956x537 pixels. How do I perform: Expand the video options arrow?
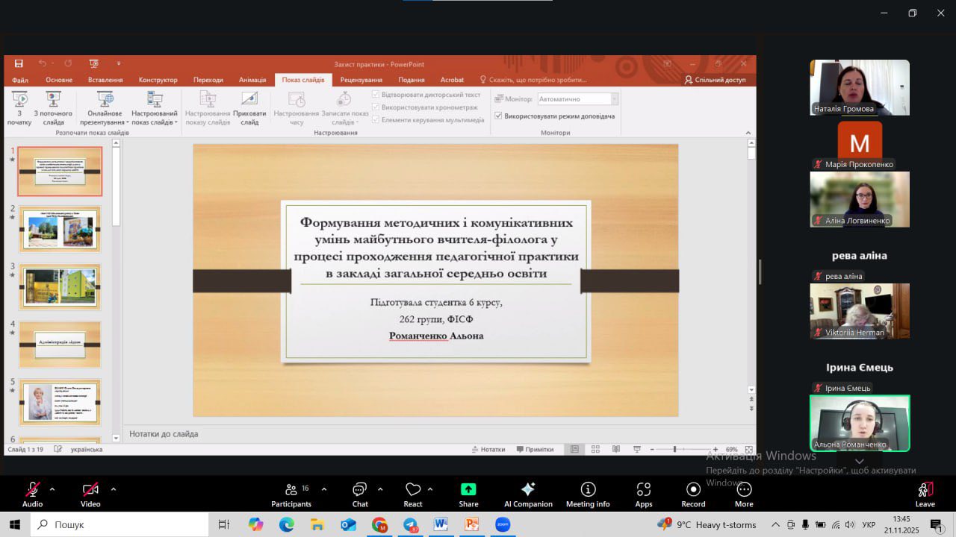point(114,489)
